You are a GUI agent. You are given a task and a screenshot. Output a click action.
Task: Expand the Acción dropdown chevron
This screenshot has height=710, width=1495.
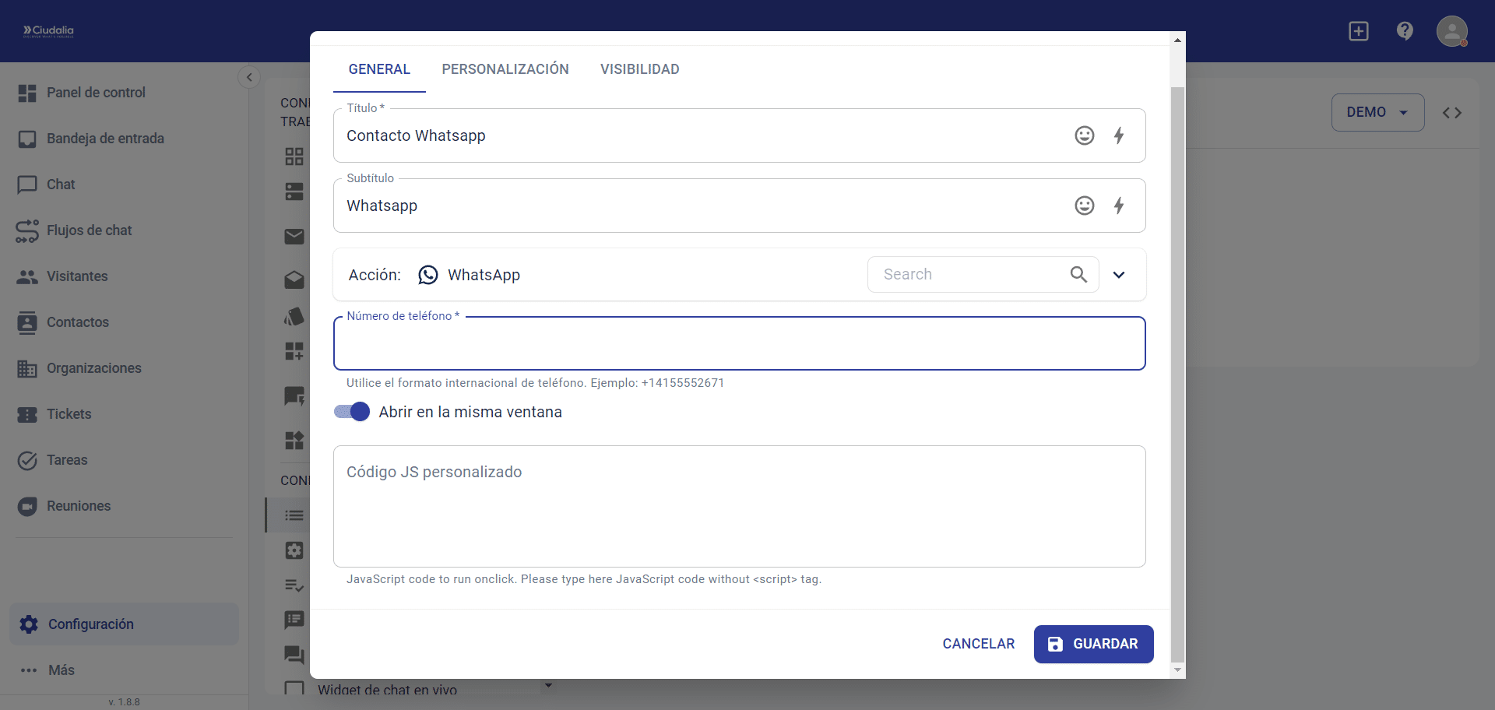1119,275
